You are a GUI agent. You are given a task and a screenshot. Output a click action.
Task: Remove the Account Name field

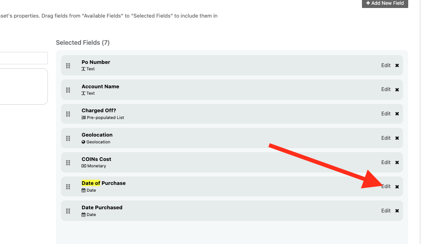[397, 90]
